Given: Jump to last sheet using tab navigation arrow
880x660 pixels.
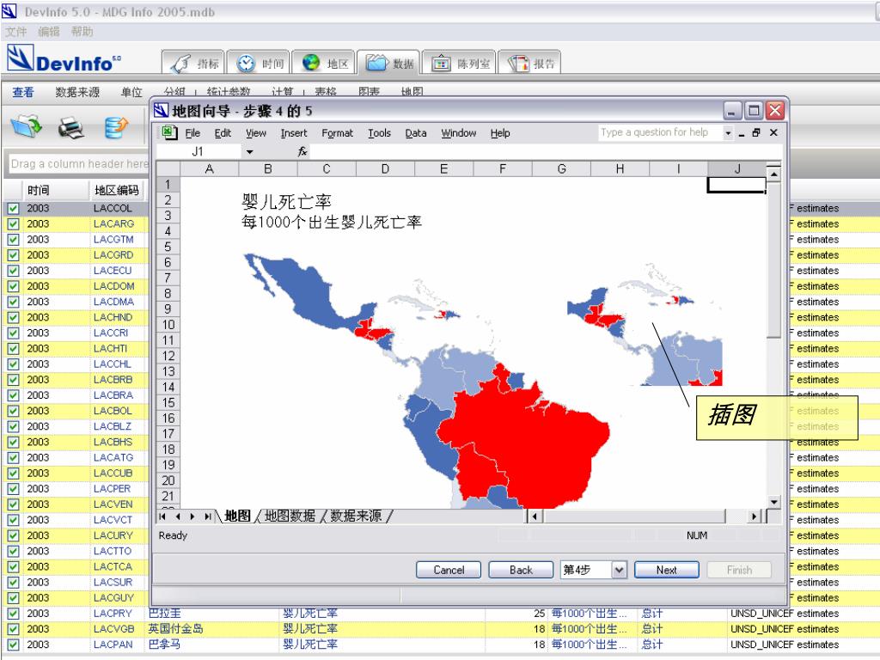Looking at the screenshot, I should click(208, 516).
